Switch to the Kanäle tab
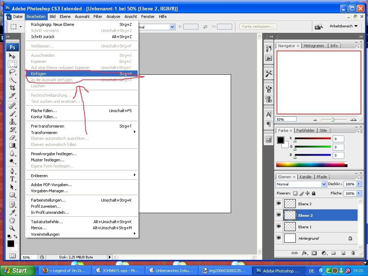Viewport: 368px width, 276px height. point(305,177)
